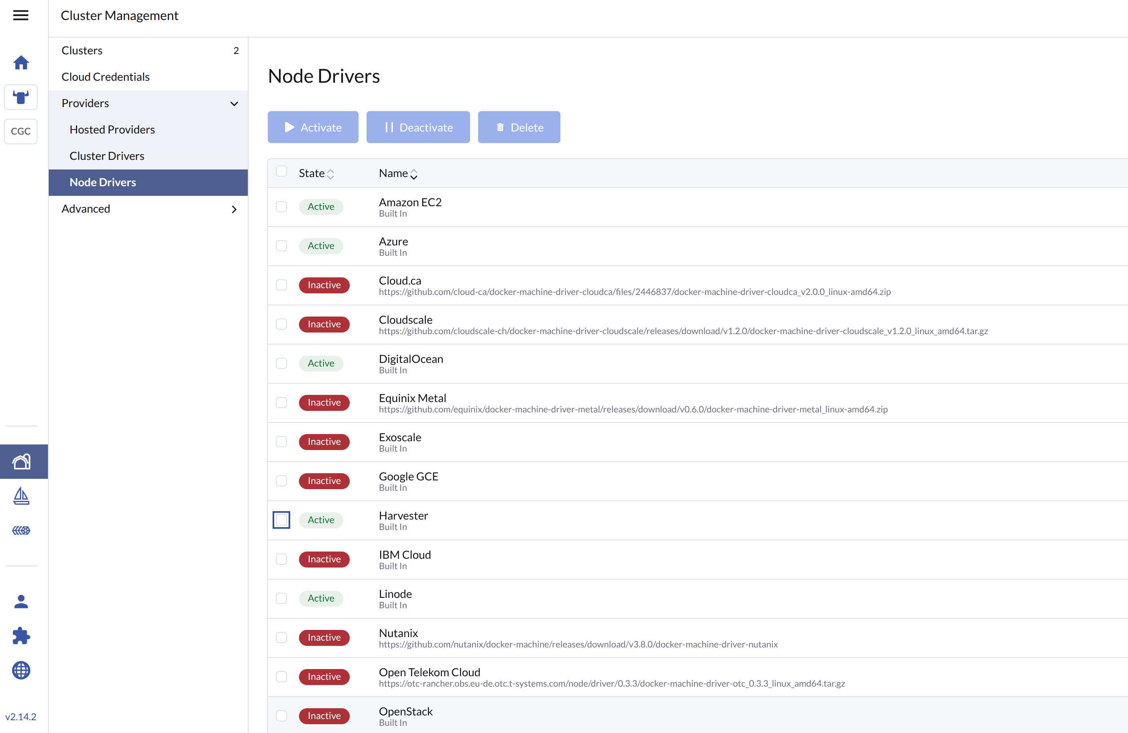Click the Nutanix driver download URL
Image resolution: width=1128 pixels, height=733 pixels.
coord(578,644)
